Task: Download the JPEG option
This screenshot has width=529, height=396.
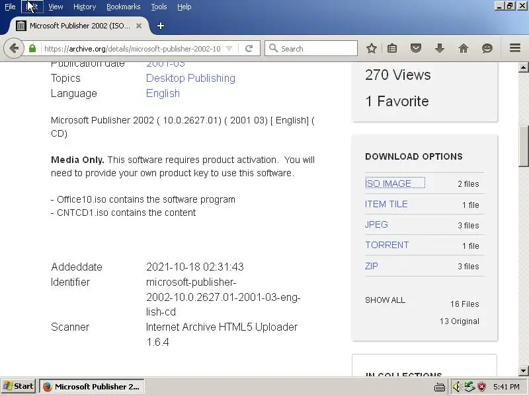Action: 376,224
